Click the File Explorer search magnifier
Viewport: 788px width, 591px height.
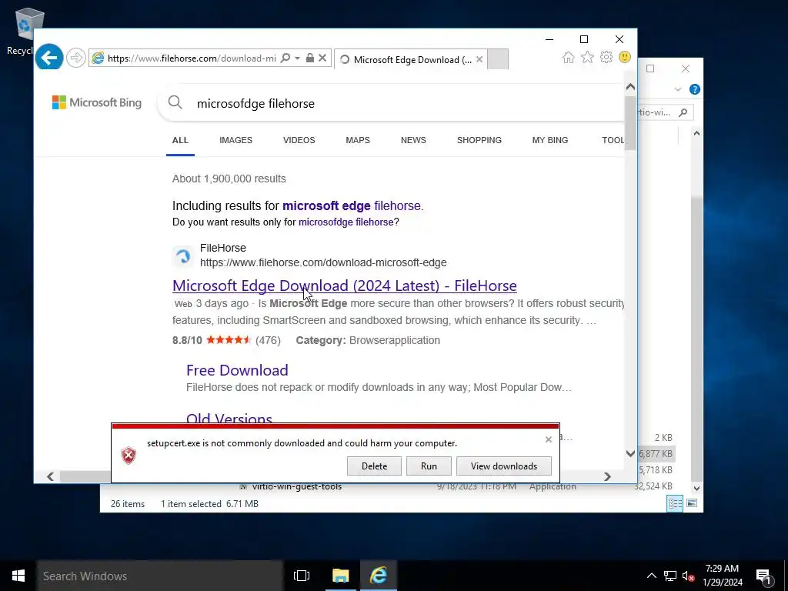coord(683,112)
